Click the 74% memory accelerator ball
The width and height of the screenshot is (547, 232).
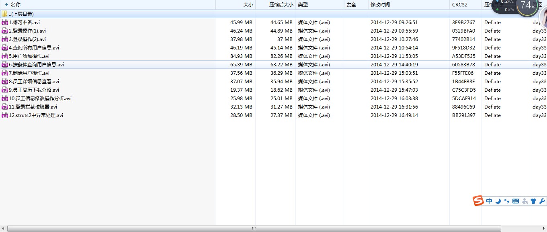527,6
